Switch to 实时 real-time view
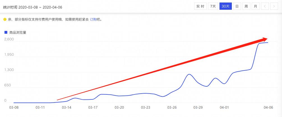Screen dimensions: 282x117 [200, 6]
